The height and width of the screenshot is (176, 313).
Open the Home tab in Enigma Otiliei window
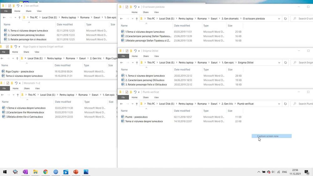(135, 56)
